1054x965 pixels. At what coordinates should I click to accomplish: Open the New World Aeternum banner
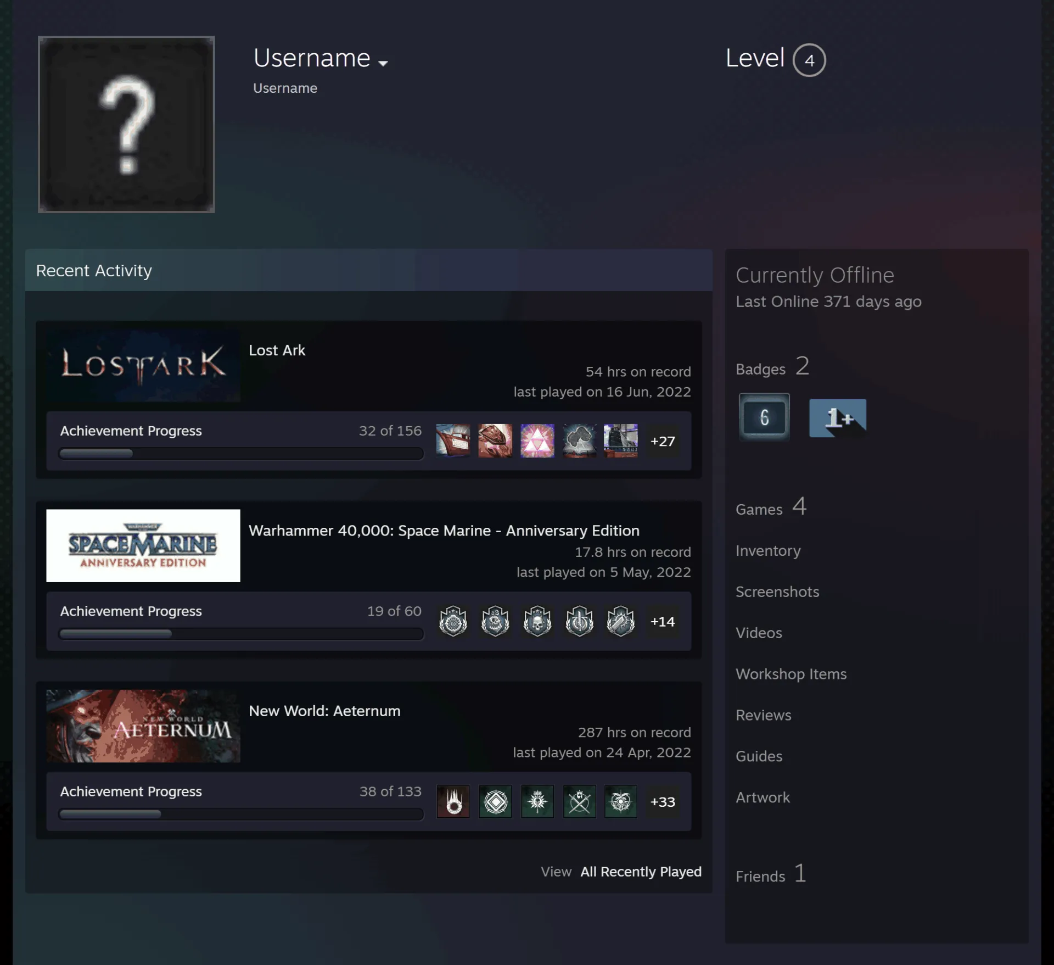coord(143,726)
